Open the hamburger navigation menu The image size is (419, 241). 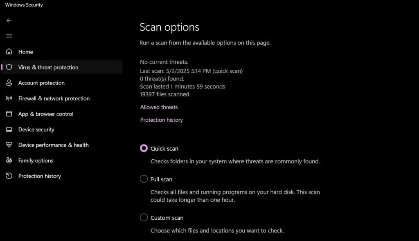(x=9, y=36)
